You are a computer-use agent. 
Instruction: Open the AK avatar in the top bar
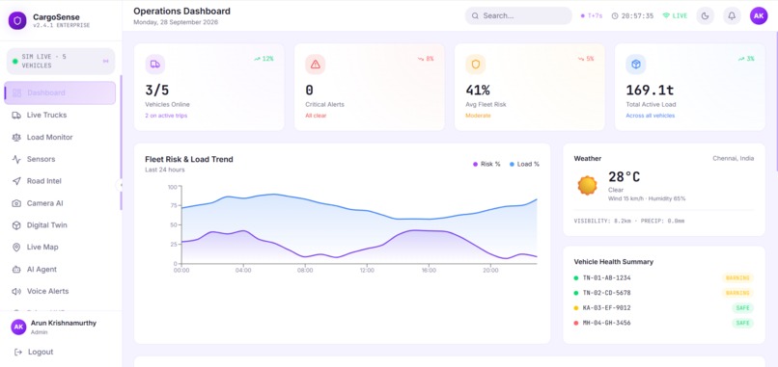point(759,15)
